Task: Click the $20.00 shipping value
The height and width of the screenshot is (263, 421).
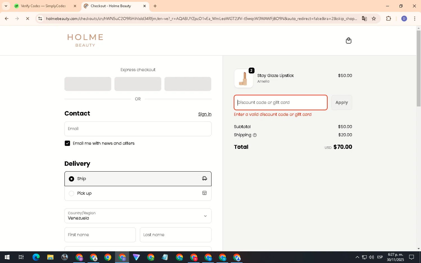Action: coord(345,135)
